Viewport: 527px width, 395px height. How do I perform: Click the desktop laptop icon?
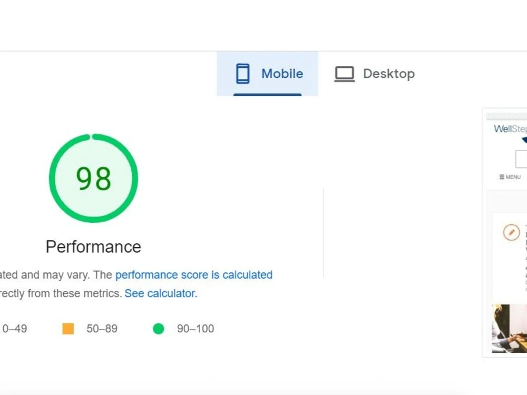tap(345, 74)
